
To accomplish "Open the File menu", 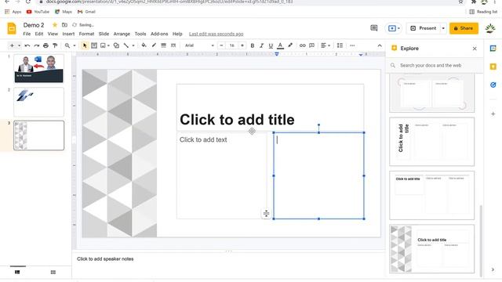I will point(27,34).
